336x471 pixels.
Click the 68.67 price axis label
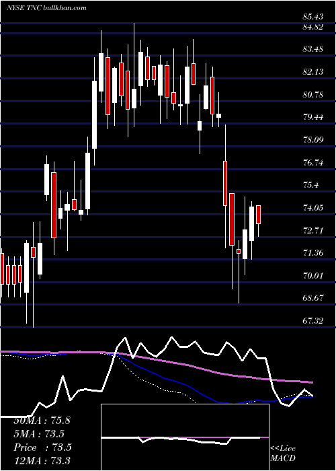(313, 297)
